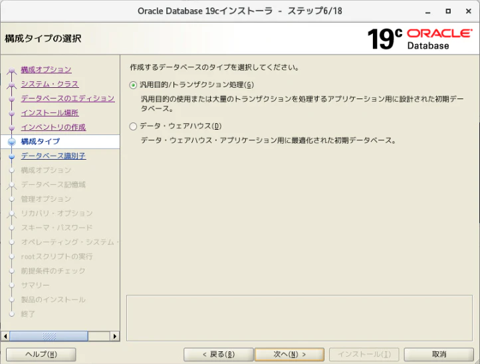Screen dimensions: 480x364
Task: Click 取消 cancel button
Action: (x=439, y=355)
